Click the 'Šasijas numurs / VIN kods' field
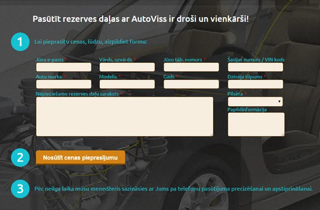320x210 pixels. [255, 67]
